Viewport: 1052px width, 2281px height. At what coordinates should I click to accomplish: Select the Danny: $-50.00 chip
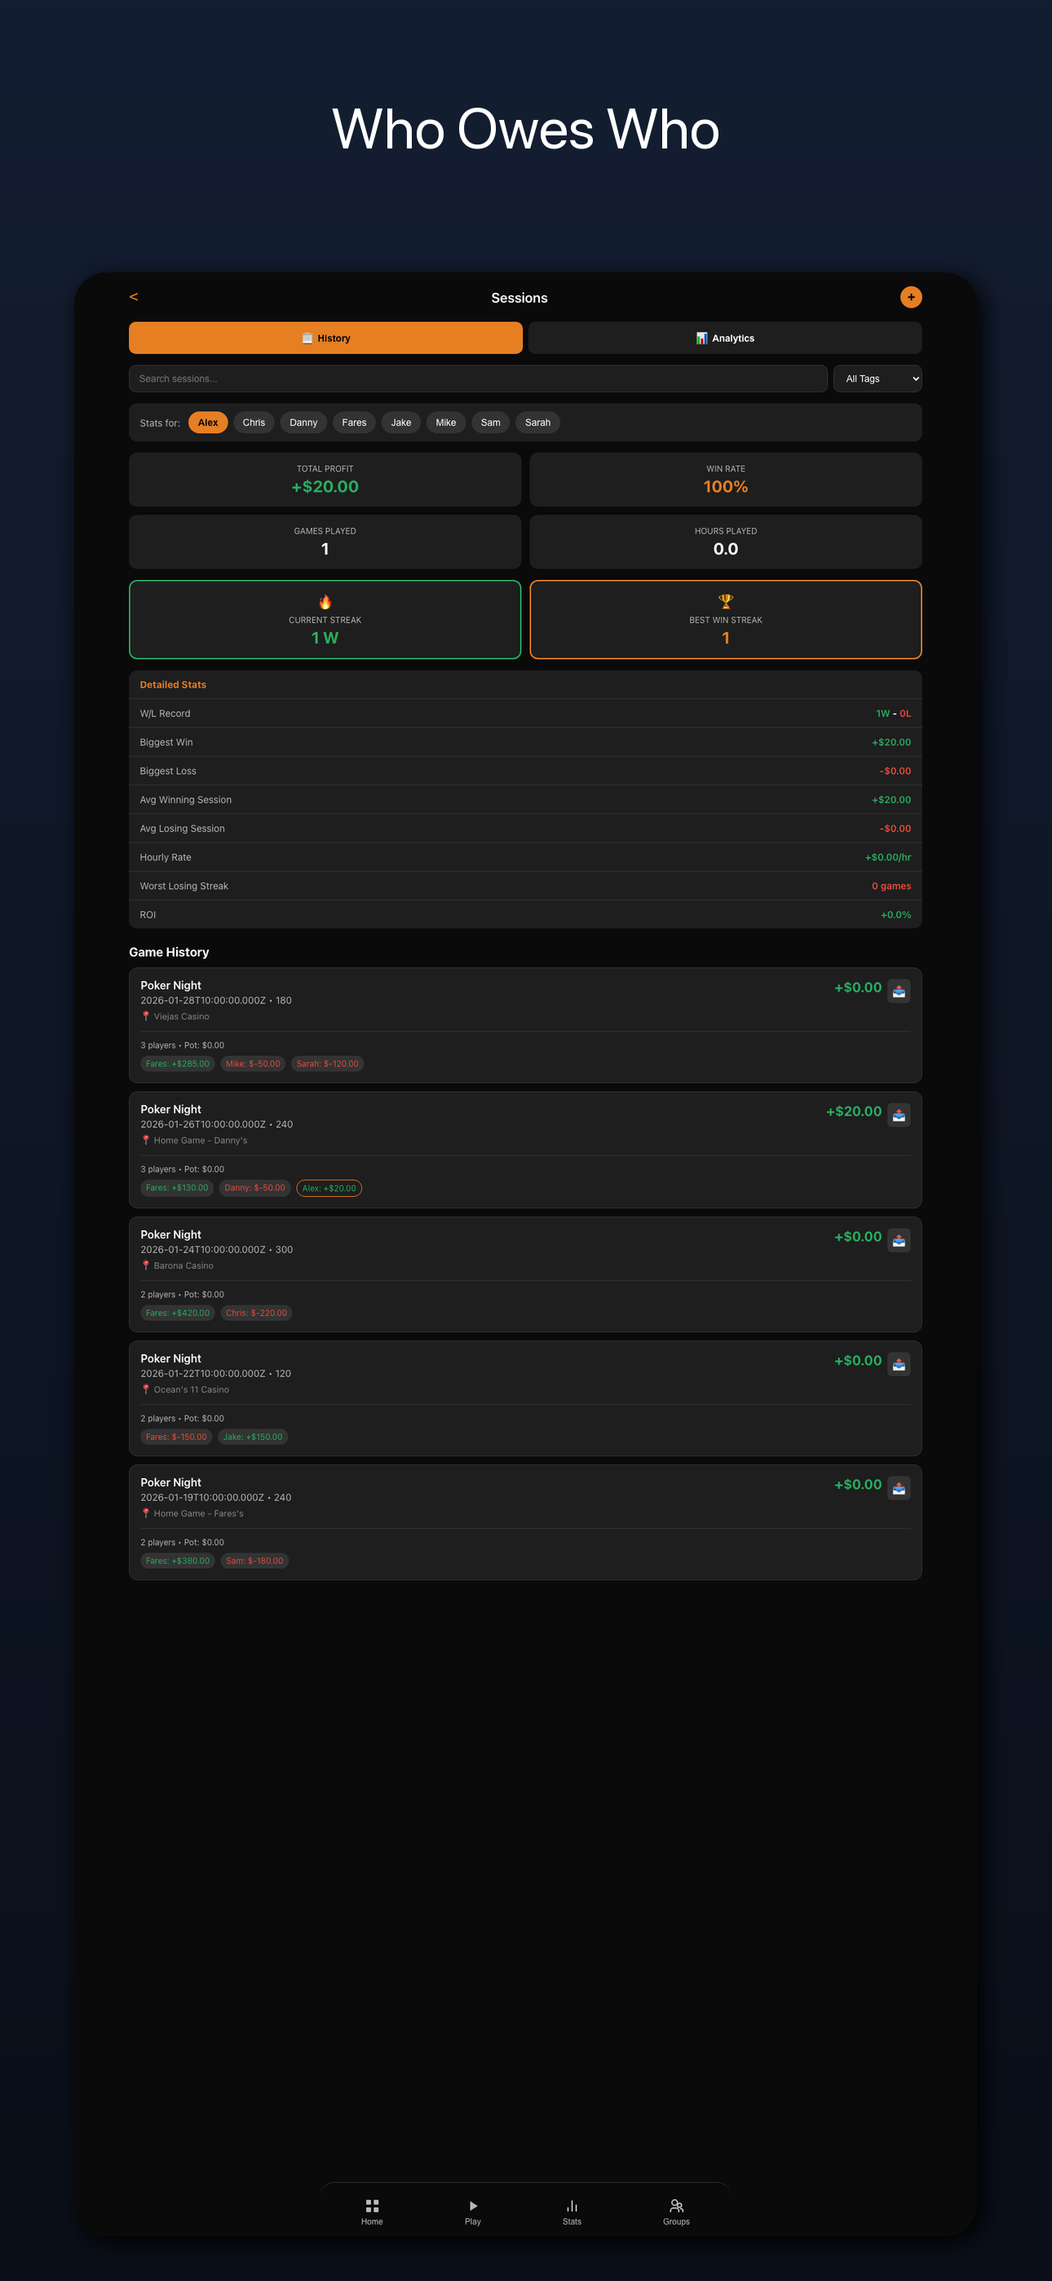click(x=255, y=1188)
